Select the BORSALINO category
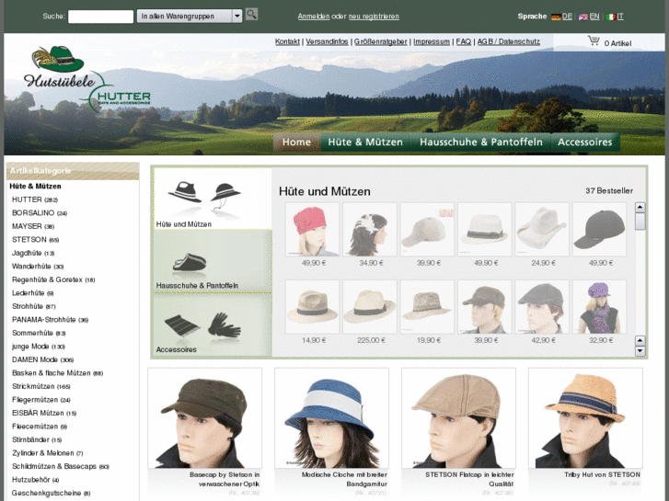The width and height of the screenshot is (669, 501). 40,212
